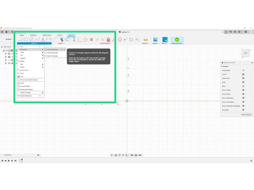Switch to the Surface tab
254x190 pixels.
tap(33, 35)
